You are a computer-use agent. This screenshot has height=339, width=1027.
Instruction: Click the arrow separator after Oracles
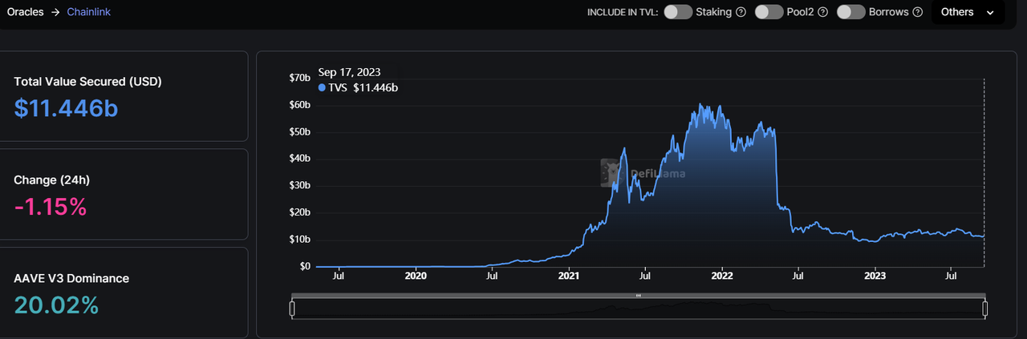coord(56,12)
